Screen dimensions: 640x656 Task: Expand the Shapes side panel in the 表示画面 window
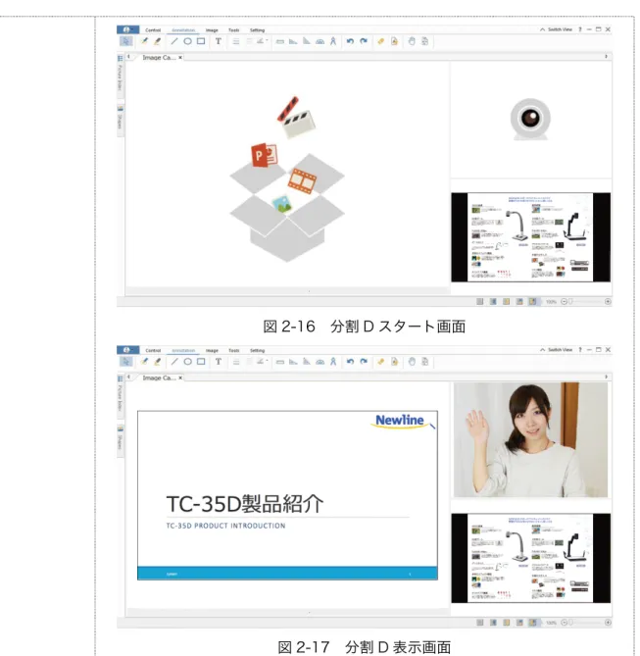point(120,441)
